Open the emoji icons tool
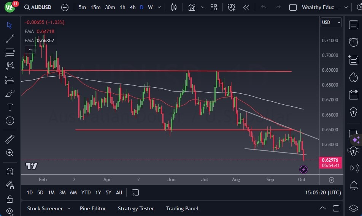This screenshot has width=362, height=216. tap(10, 121)
